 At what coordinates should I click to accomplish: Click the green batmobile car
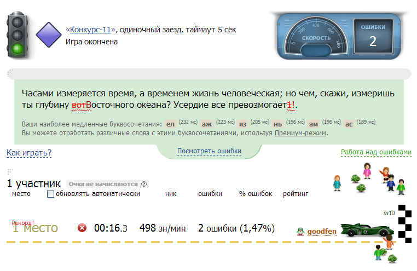coord(367,230)
